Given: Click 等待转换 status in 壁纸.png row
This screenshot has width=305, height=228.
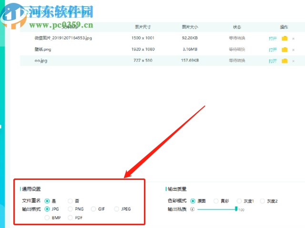Looking at the screenshot, I should pos(237,50).
